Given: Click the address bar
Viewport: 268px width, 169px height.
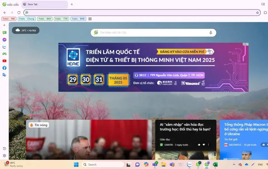Looking at the screenshot, I should coord(142,13).
